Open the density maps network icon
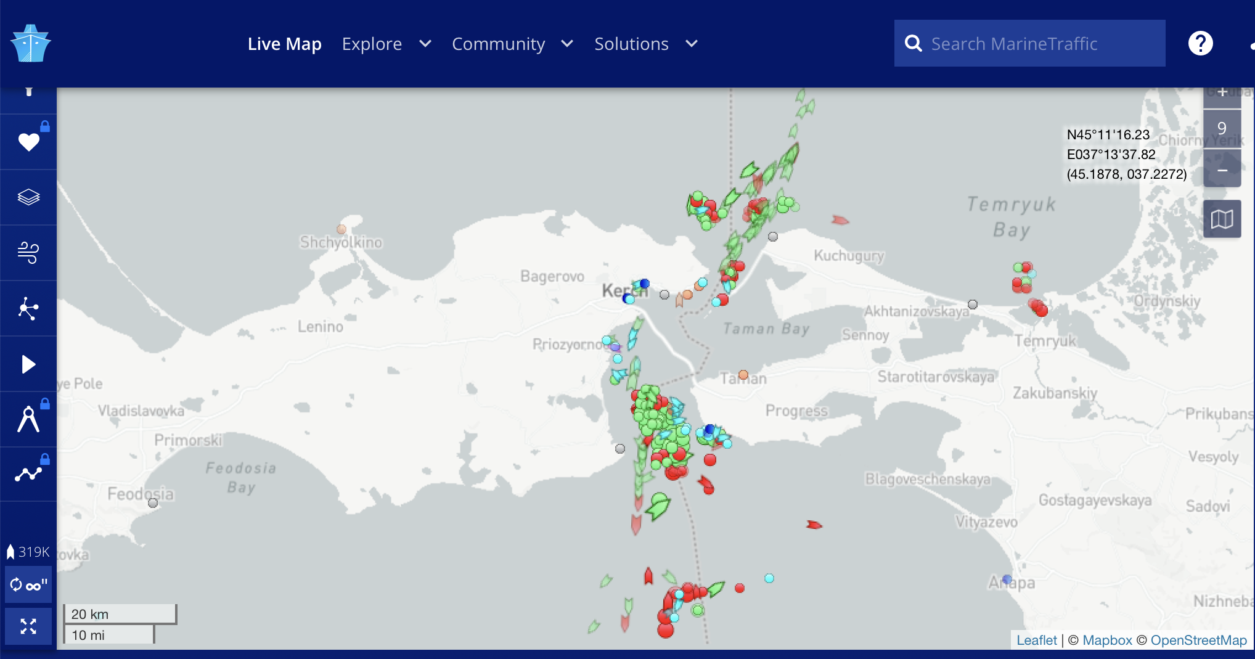Viewport: 1255px width, 659px height. [28, 308]
